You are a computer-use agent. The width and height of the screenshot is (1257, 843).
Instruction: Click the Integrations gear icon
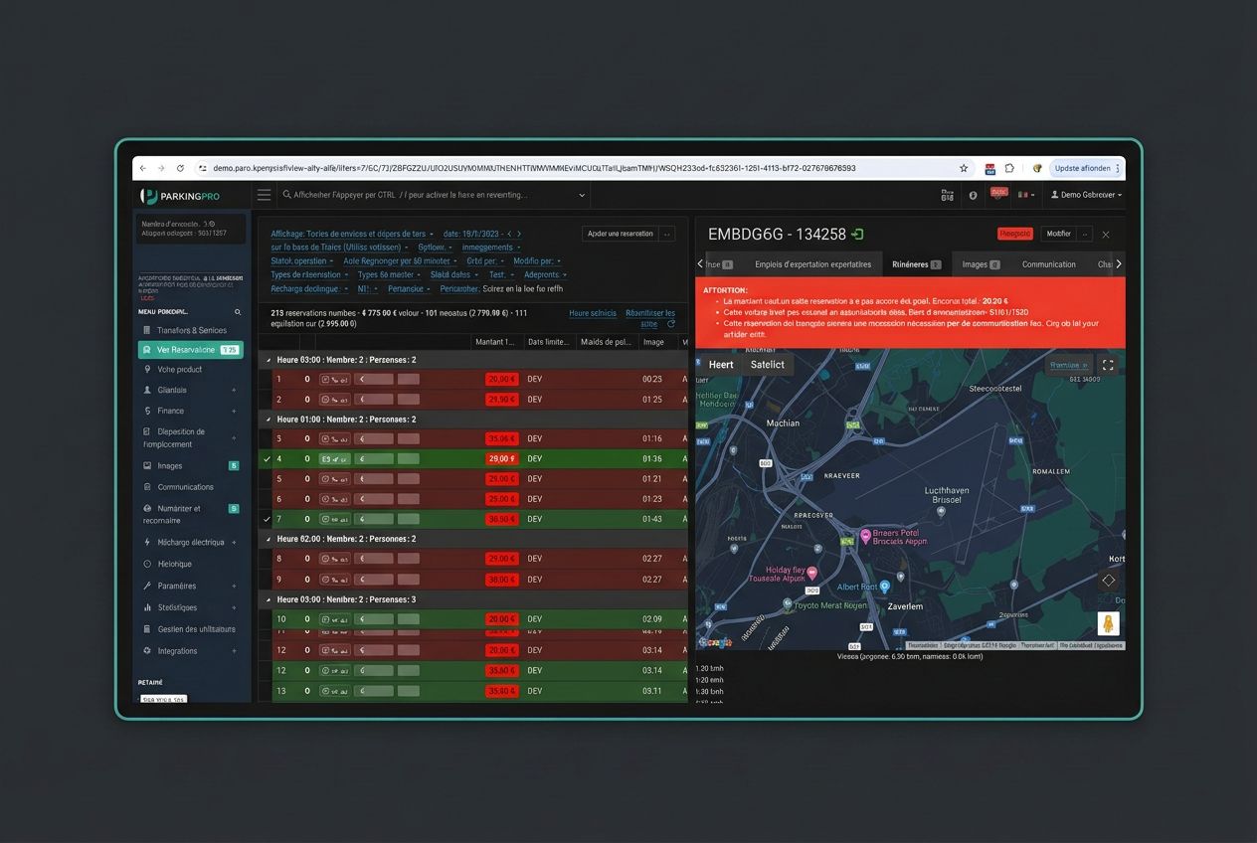click(148, 651)
